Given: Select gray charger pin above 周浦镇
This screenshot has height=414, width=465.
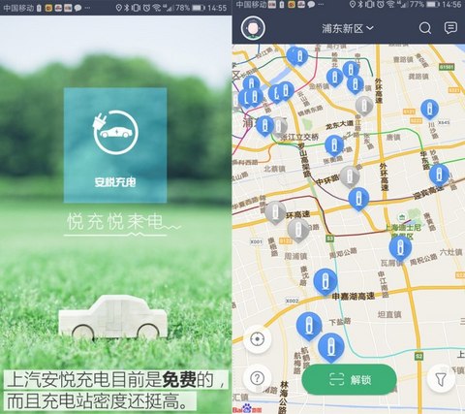Looking at the screenshot, I should coord(298,231).
